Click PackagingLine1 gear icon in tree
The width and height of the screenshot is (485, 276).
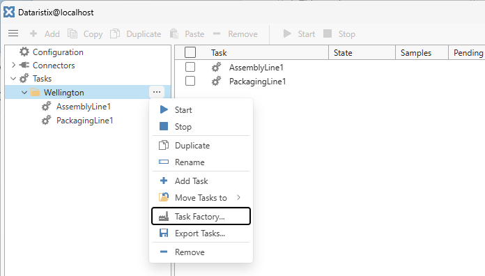(47, 120)
